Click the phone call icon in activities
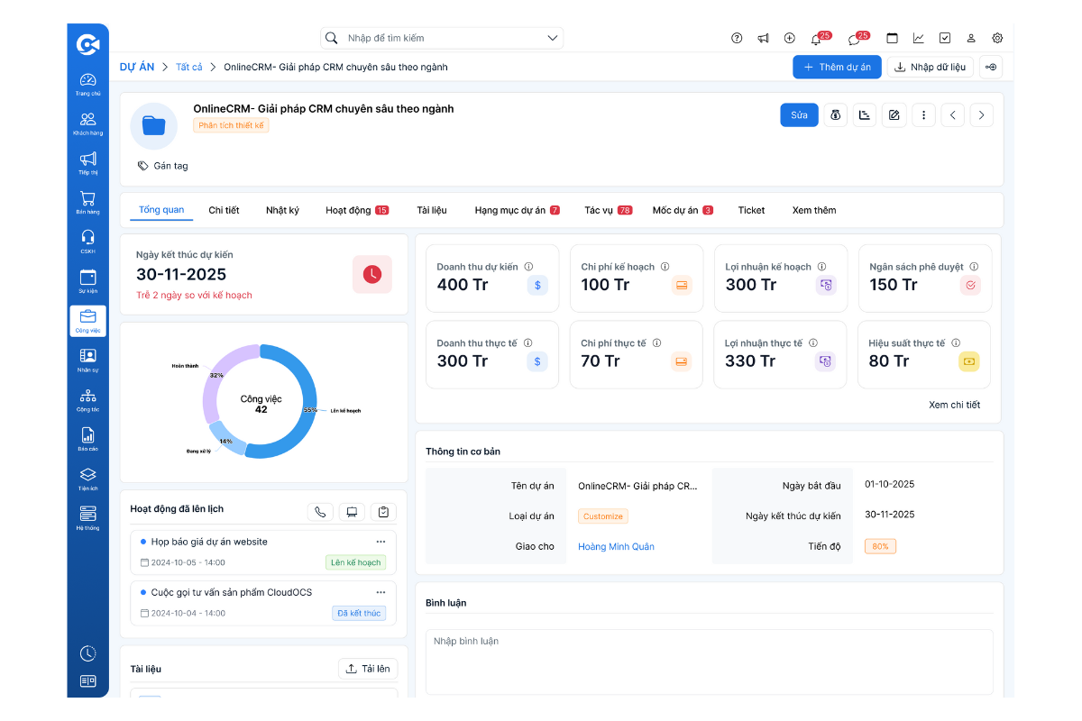1082x721 pixels. click(x=320, y=512)
